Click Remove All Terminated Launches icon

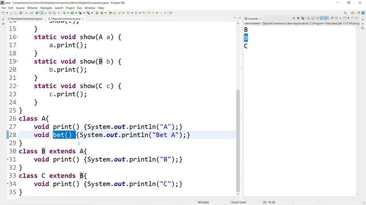[303, 18]
